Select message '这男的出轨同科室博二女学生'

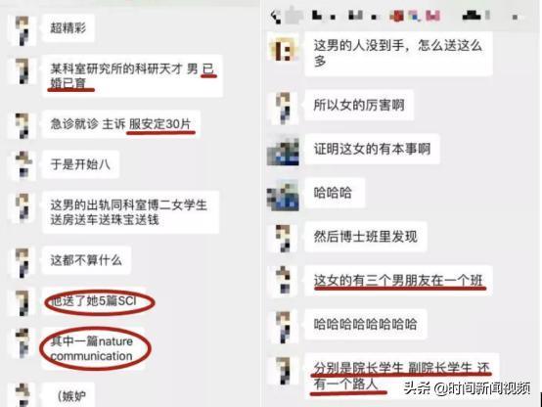coord(130,212)
